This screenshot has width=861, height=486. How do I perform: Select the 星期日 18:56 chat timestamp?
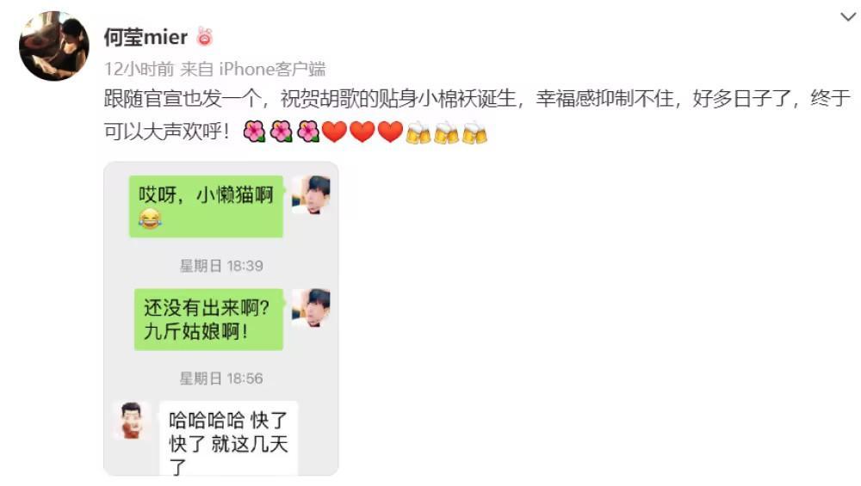[x=221, y=378]
